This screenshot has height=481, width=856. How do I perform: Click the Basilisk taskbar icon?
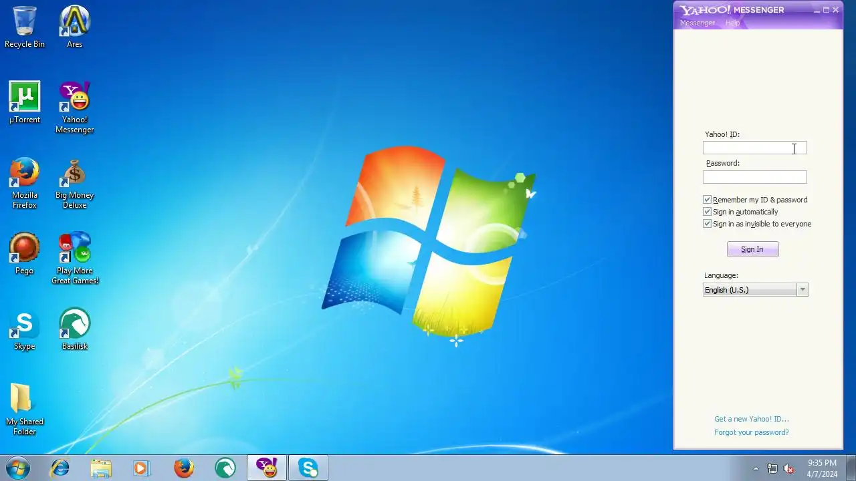tap(225, 468)
